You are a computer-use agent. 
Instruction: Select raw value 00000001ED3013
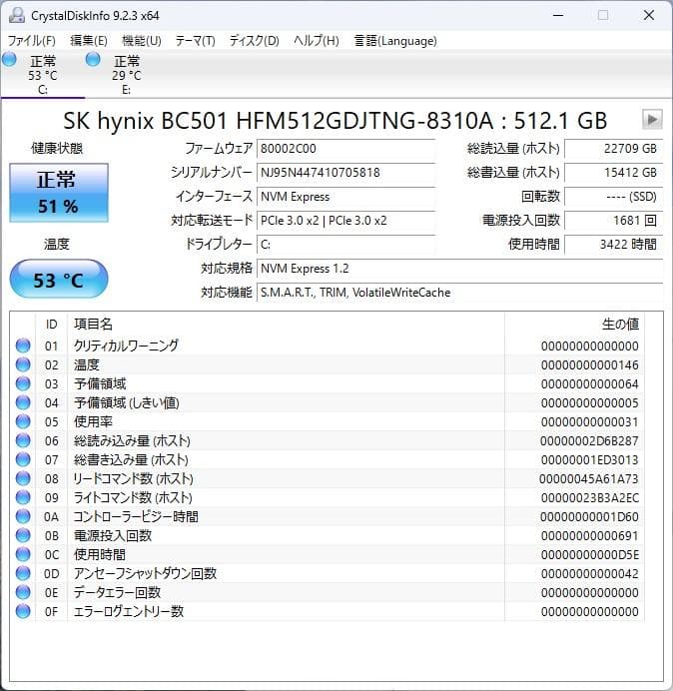click(x=590, y=460)
